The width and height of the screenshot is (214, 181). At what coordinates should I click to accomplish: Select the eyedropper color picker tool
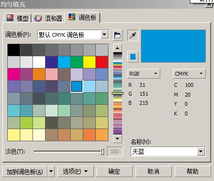coord(133,35)
